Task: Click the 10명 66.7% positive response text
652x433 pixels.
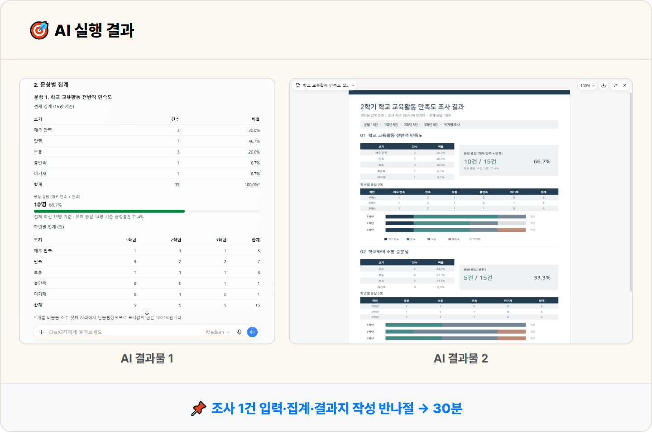Action: point(48,205)
